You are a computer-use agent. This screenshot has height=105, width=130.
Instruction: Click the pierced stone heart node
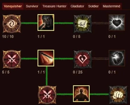point(117,58)
